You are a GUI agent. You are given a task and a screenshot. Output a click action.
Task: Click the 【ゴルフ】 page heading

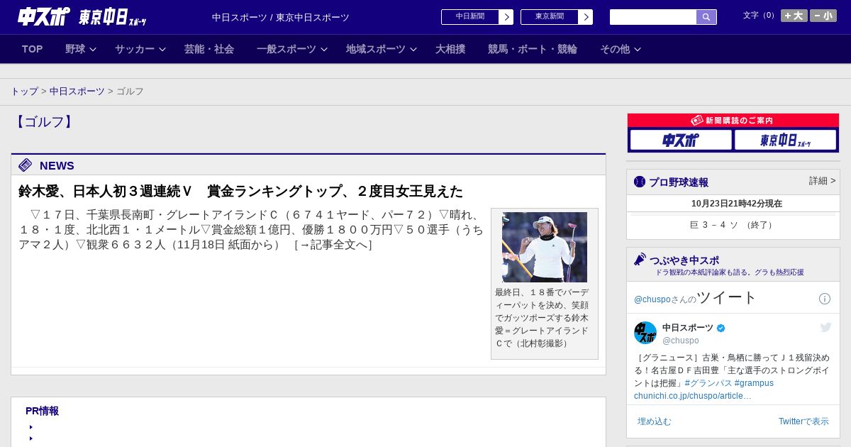44,122
